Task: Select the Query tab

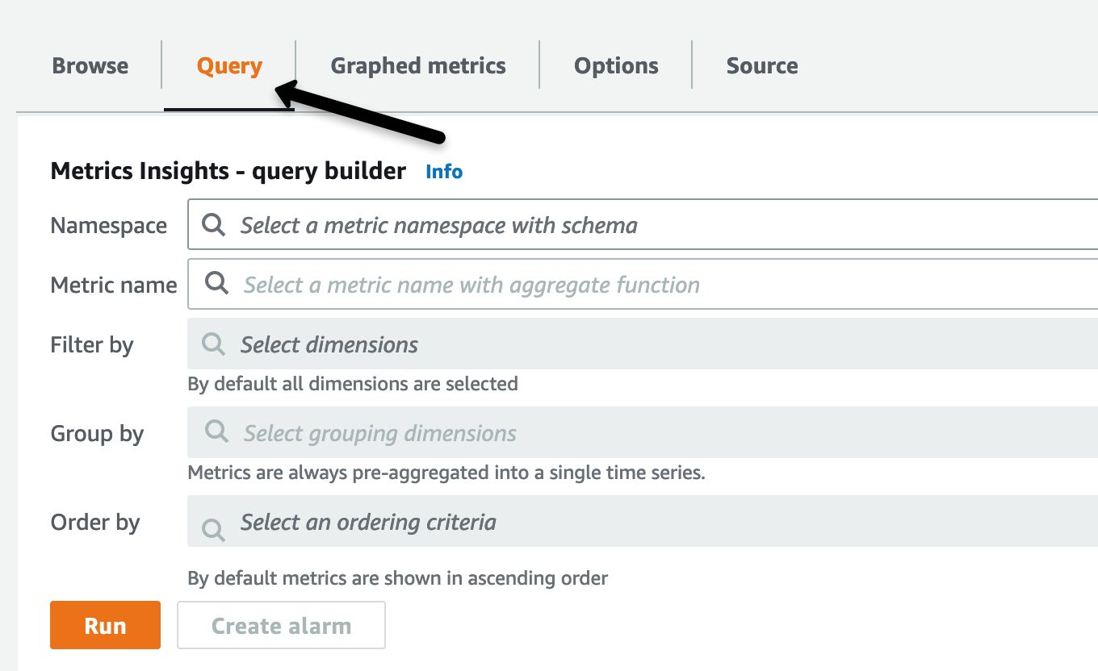Action: pos(228,65)
